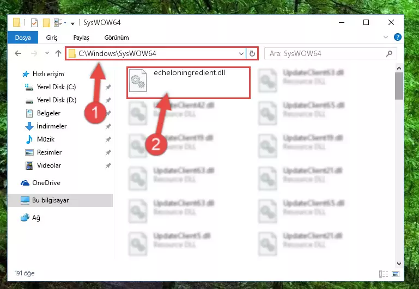
Task: Open Belgeler in quick access
Action: click(x=48, y=113)
